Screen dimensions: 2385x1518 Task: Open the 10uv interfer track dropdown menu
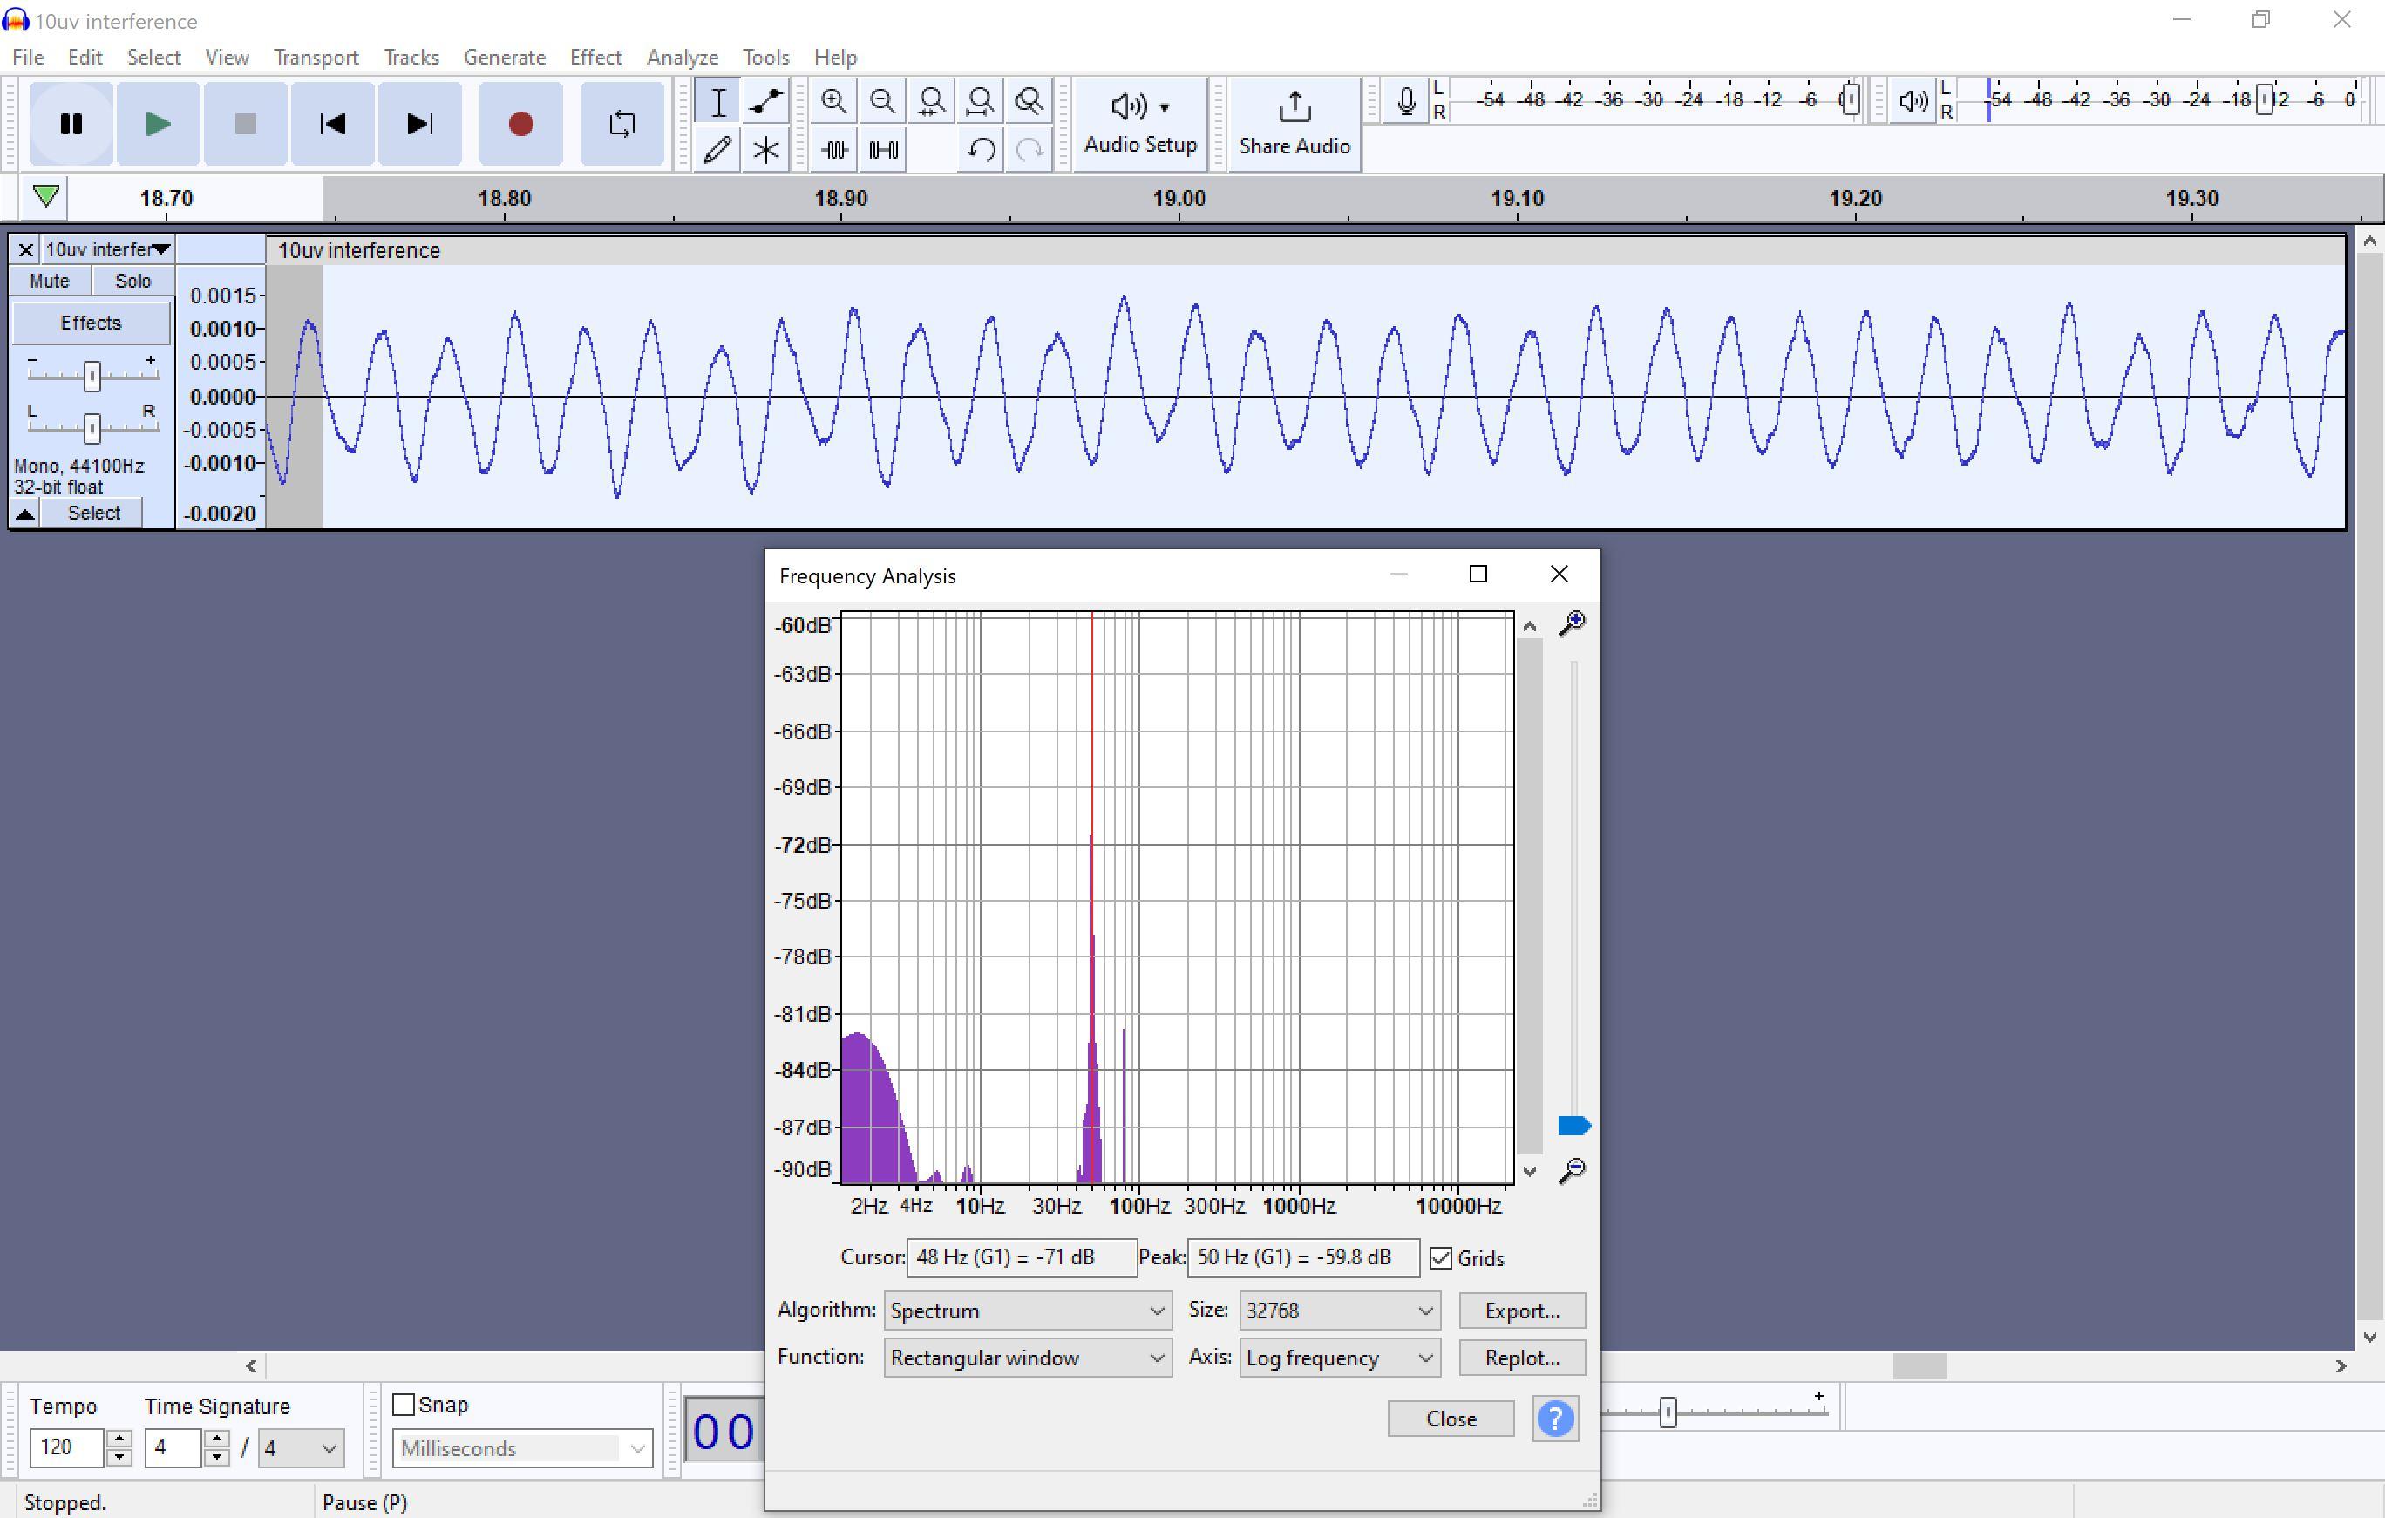pyautogui.click(x=107, y=249)
